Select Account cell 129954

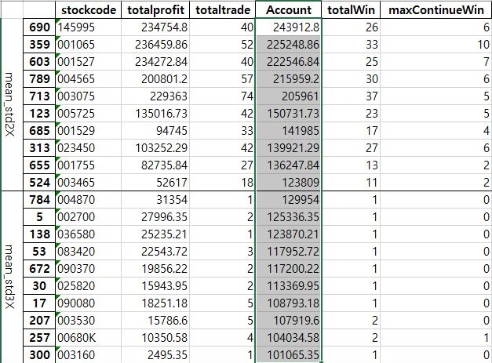288,200
